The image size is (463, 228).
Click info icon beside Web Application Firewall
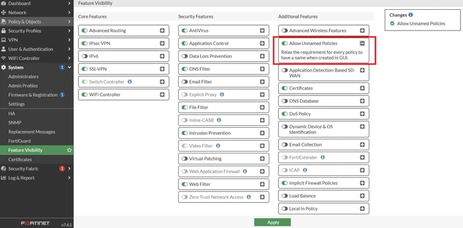245,171
